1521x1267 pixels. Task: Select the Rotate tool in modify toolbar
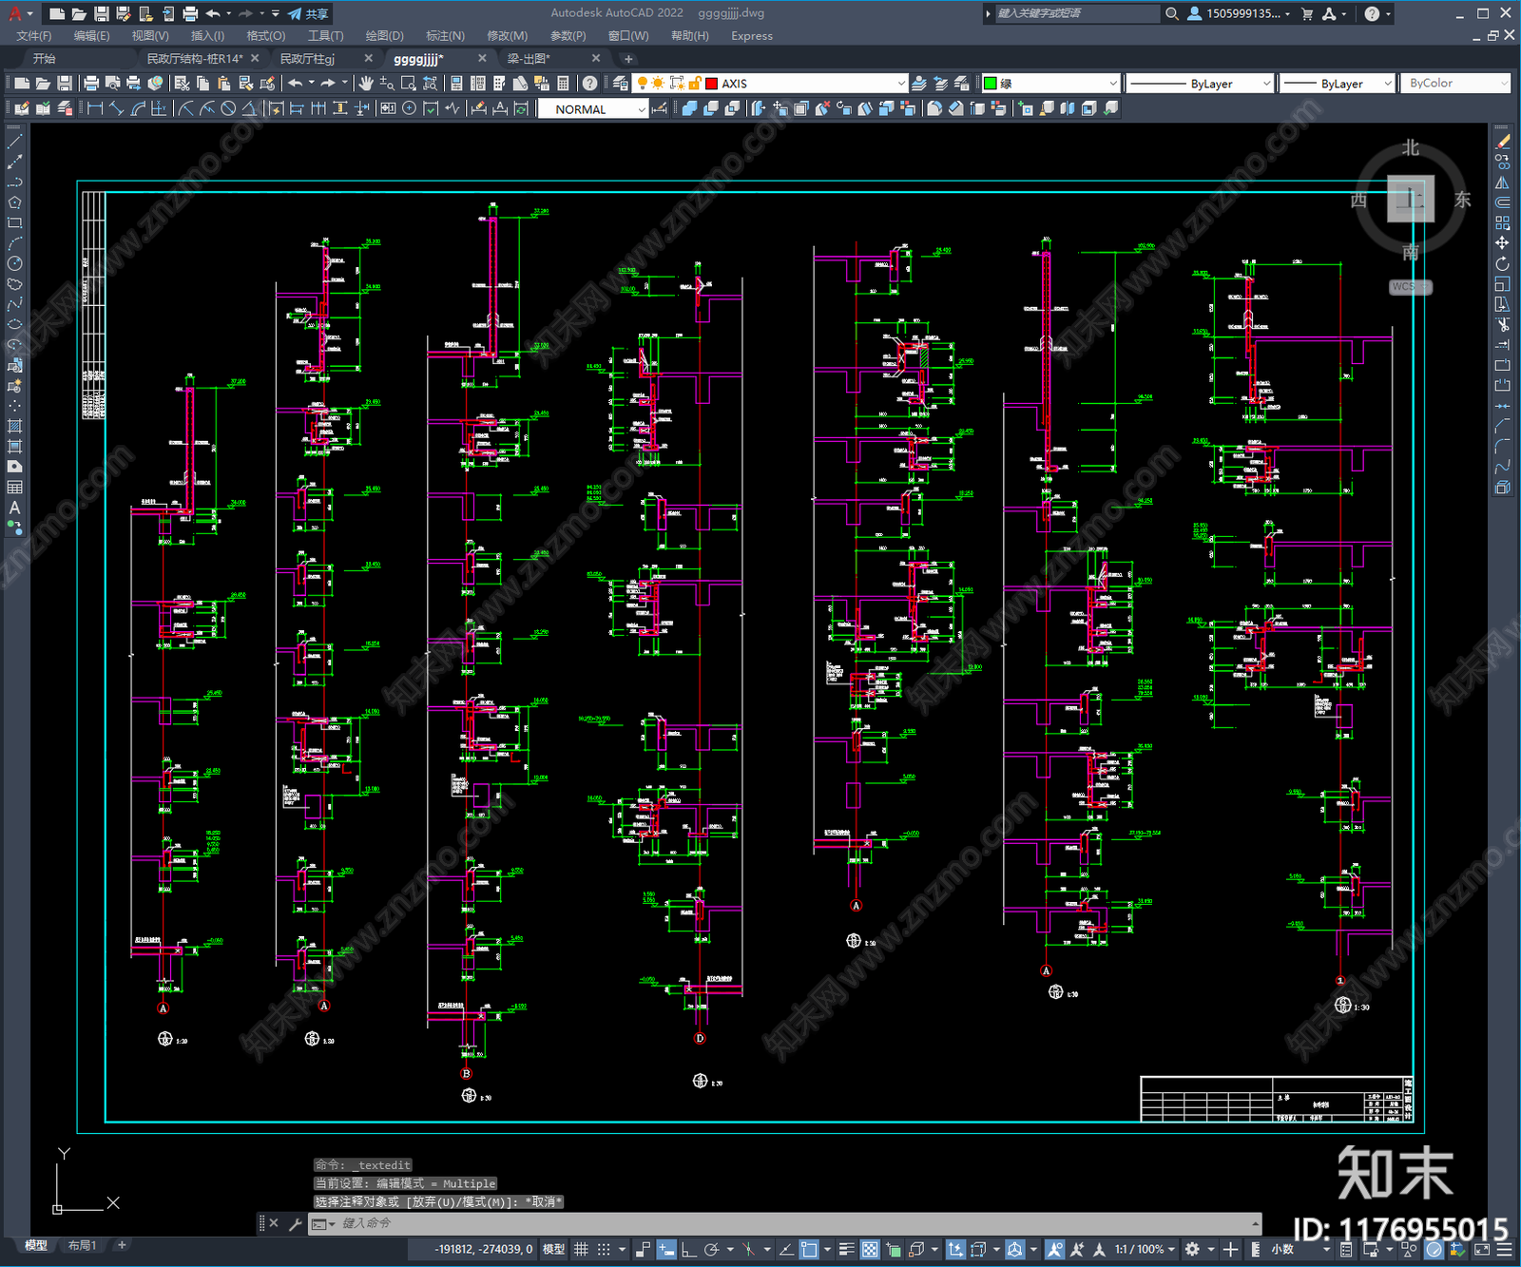coord(1503,264)
